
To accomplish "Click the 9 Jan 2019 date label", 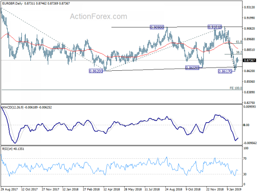I will pyautogui.click(x=234, y=190).
